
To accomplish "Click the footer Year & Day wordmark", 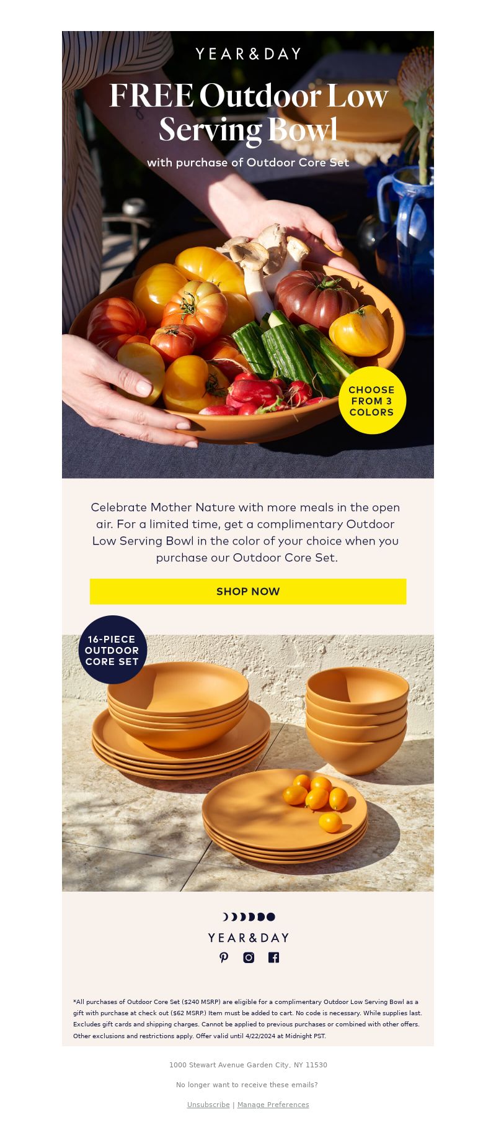I will click(x=248, y=938).
